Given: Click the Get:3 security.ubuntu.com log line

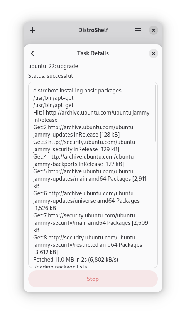Looking at the screenshot, I should tap(84, 145).
